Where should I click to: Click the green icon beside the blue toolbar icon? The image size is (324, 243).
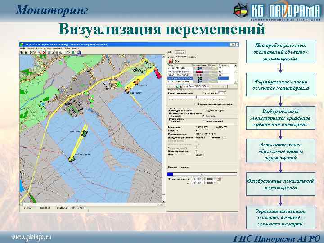pyautogui.click(x=73, y=53)
